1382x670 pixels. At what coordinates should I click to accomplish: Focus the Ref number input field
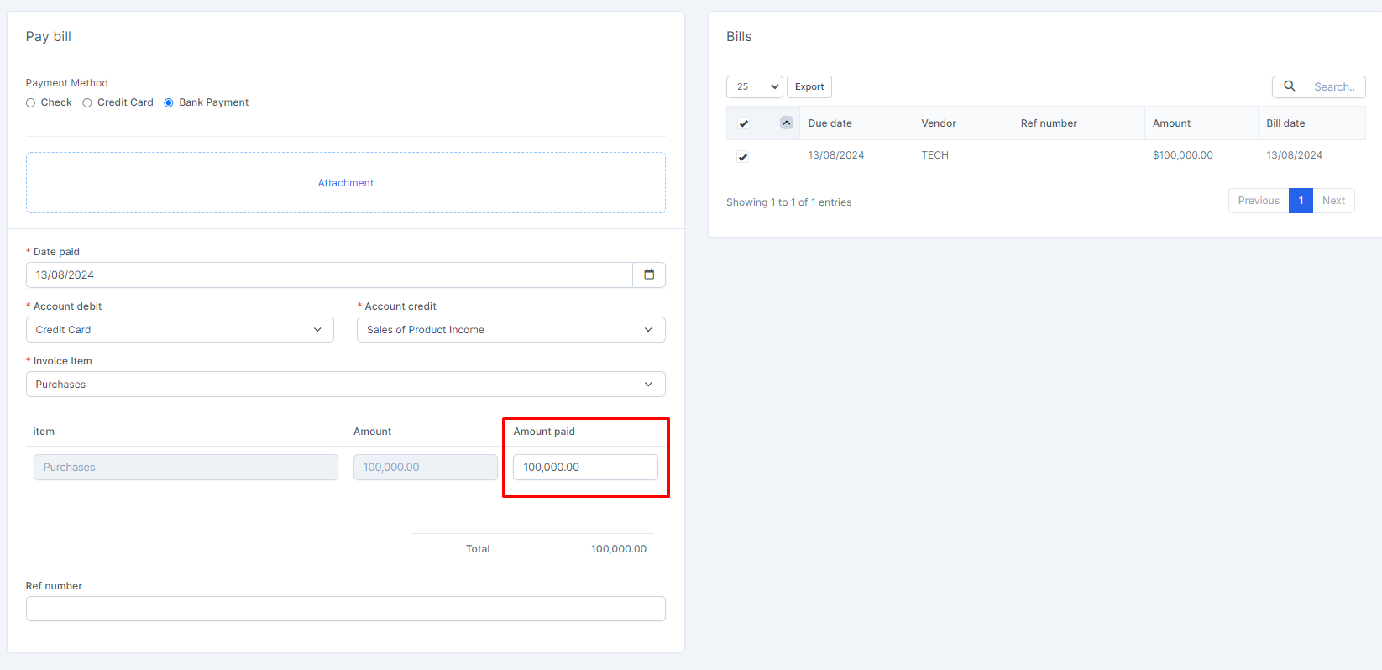345,609
